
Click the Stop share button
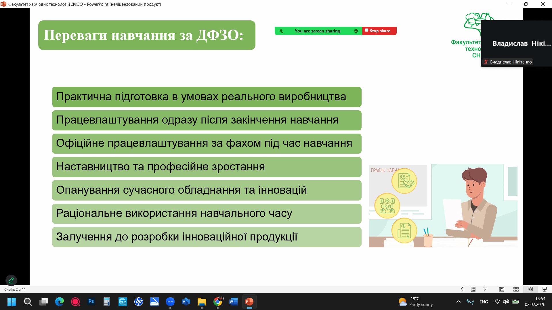point(379,31)
